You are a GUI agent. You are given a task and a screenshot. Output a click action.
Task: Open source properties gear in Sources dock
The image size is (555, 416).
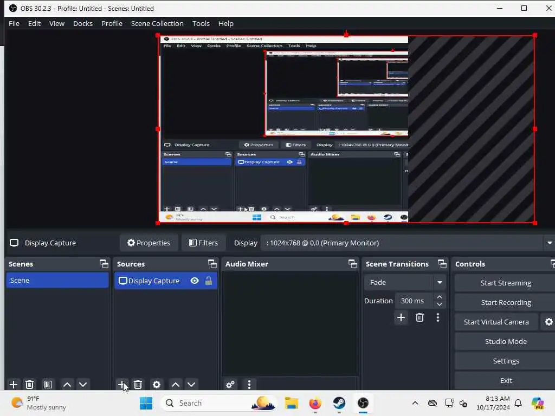point(157,385)
